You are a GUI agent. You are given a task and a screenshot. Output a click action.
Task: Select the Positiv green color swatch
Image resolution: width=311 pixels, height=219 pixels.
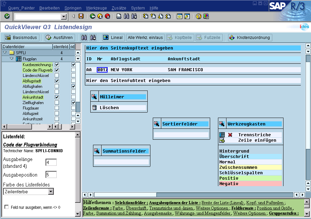pos(250,178)
